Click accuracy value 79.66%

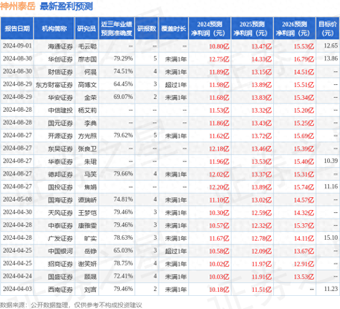click(123, 173)
